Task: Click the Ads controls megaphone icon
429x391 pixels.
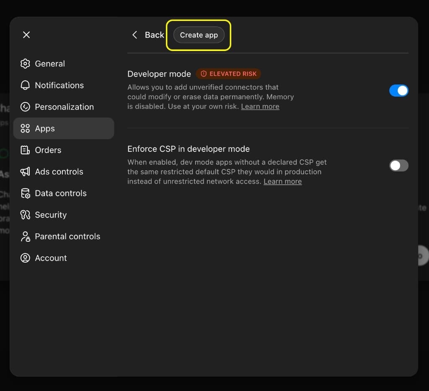Action: point(25,171)
